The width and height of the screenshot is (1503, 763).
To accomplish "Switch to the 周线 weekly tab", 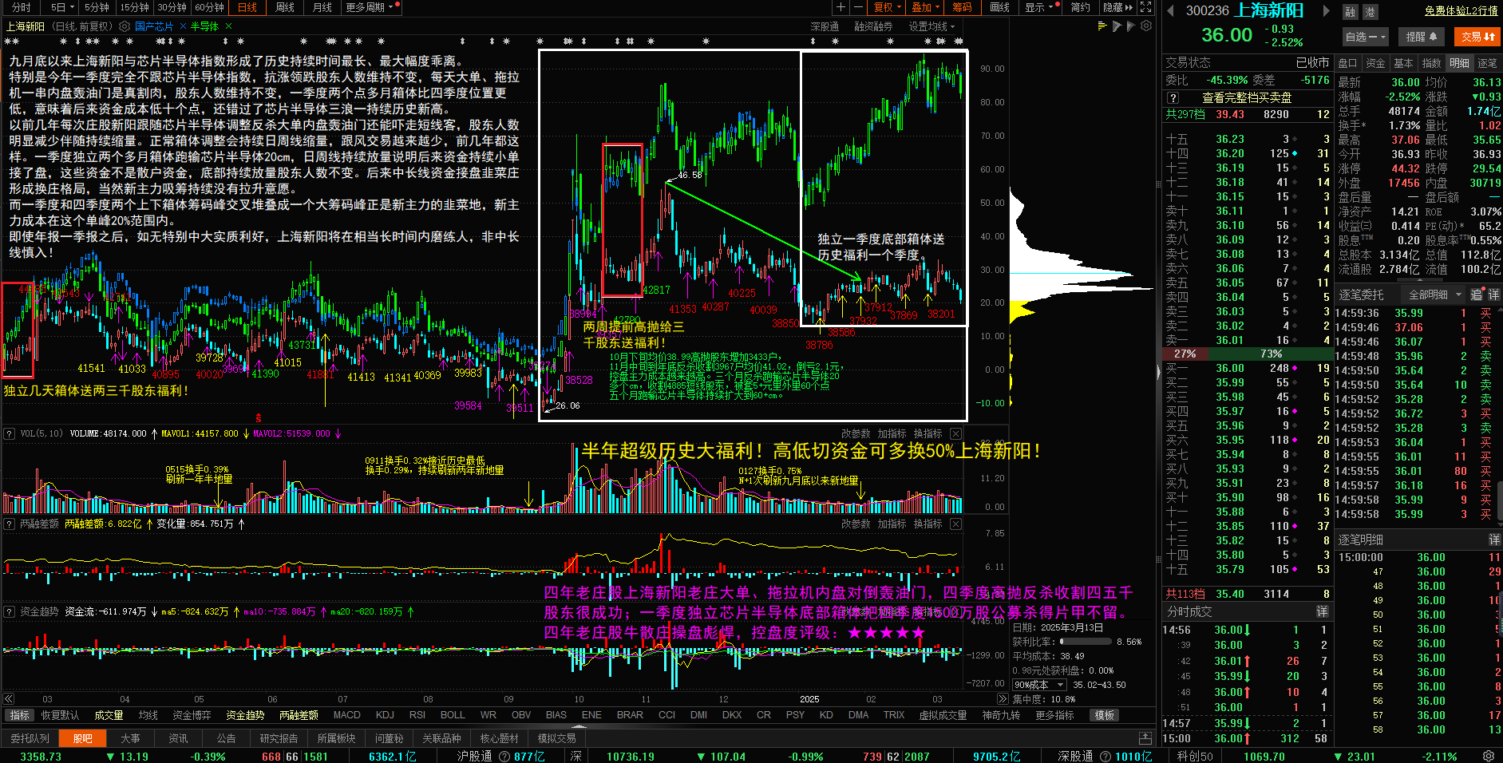I will click(285, 7).
